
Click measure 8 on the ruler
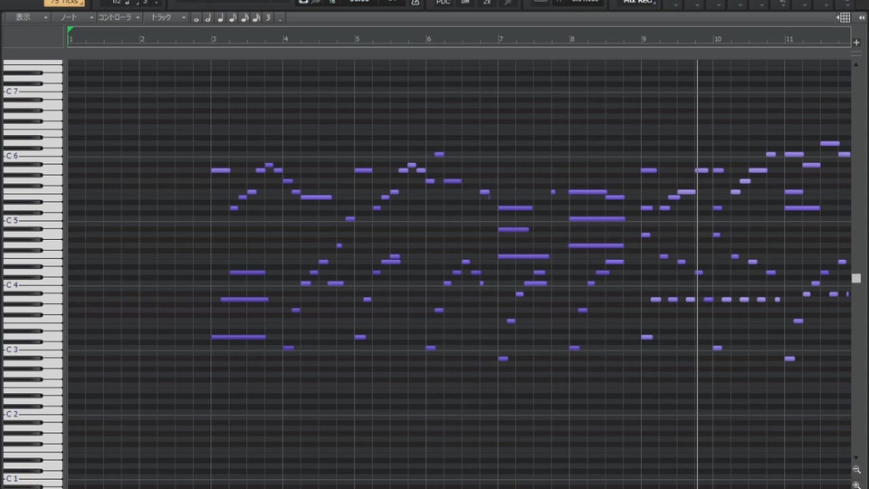tap(572, 39)
